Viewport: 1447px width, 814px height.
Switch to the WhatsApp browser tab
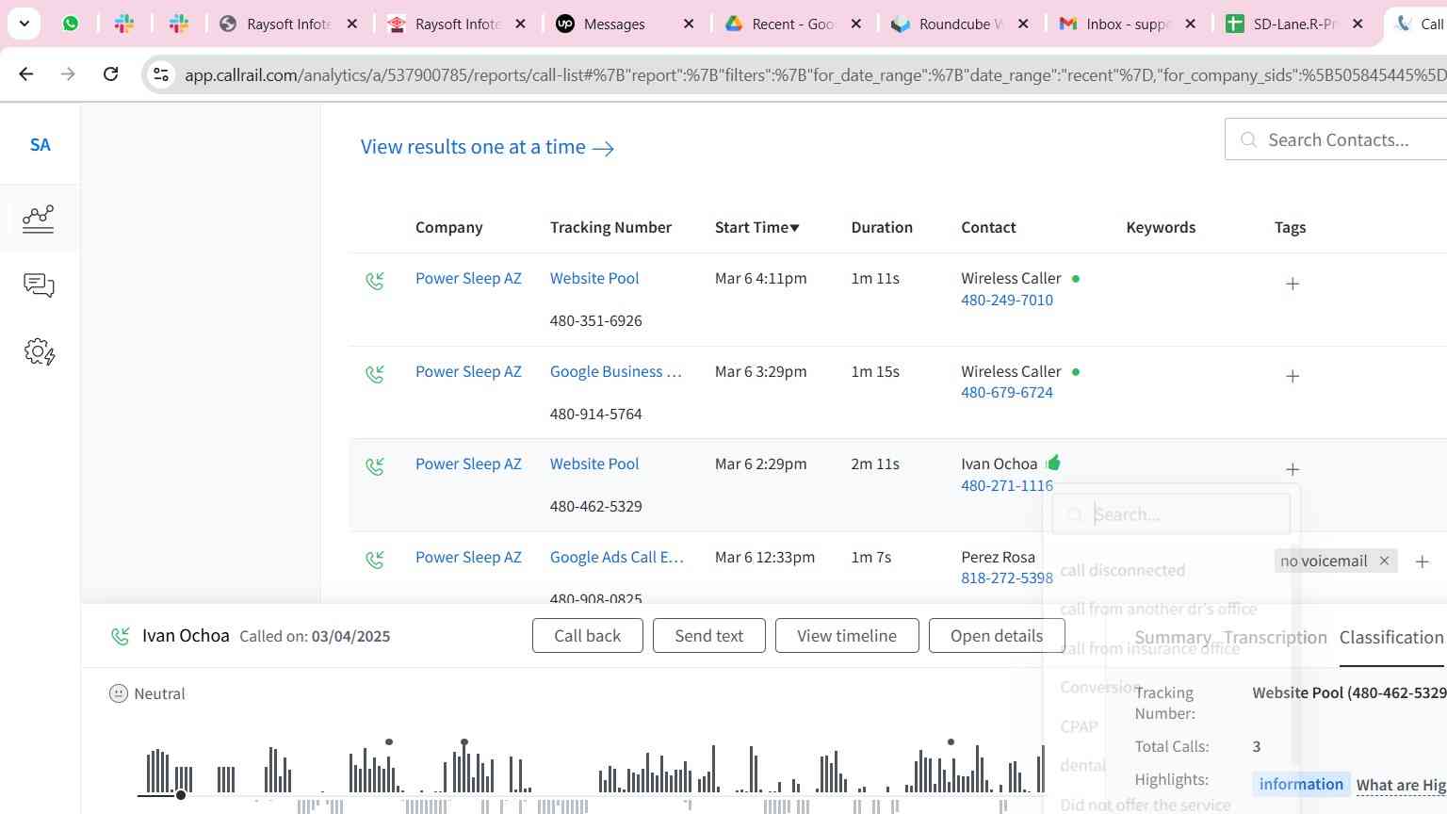[71, 24]
